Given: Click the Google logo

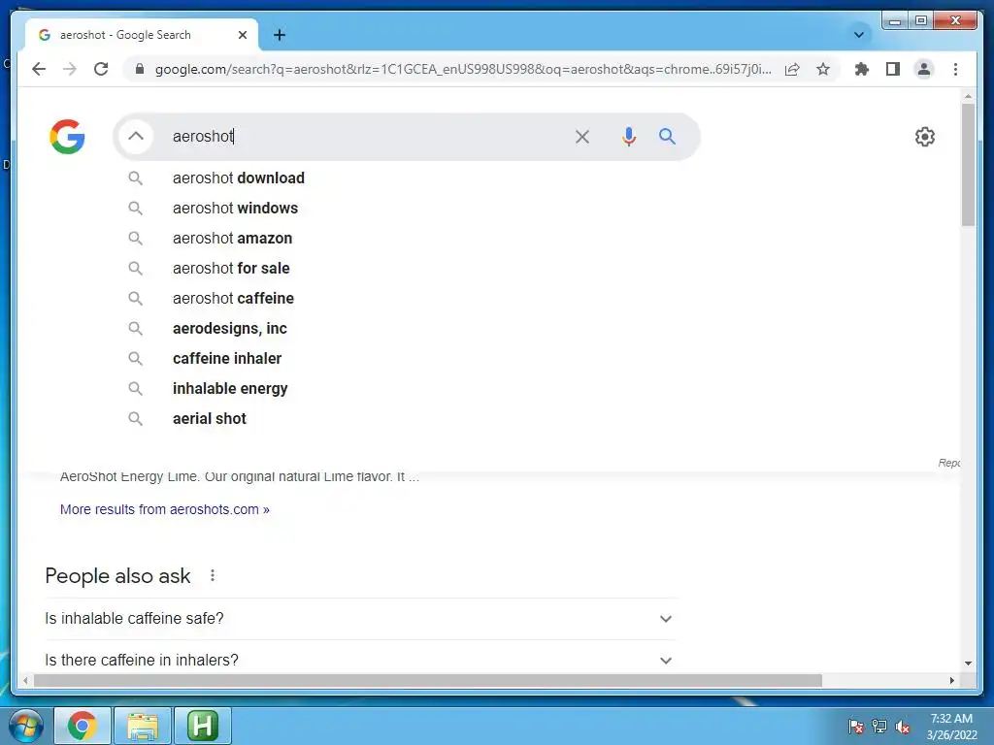Looking at the screenshot, I should (67, 136).
